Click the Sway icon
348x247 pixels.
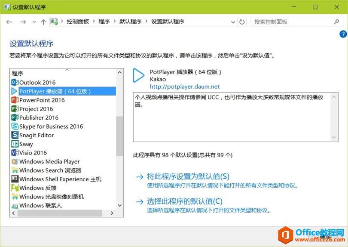click(15, 144)
